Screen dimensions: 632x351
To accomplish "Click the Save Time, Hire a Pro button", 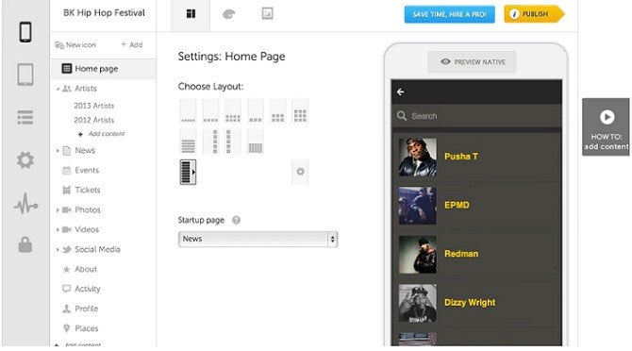I will click(x=449, y=14).
